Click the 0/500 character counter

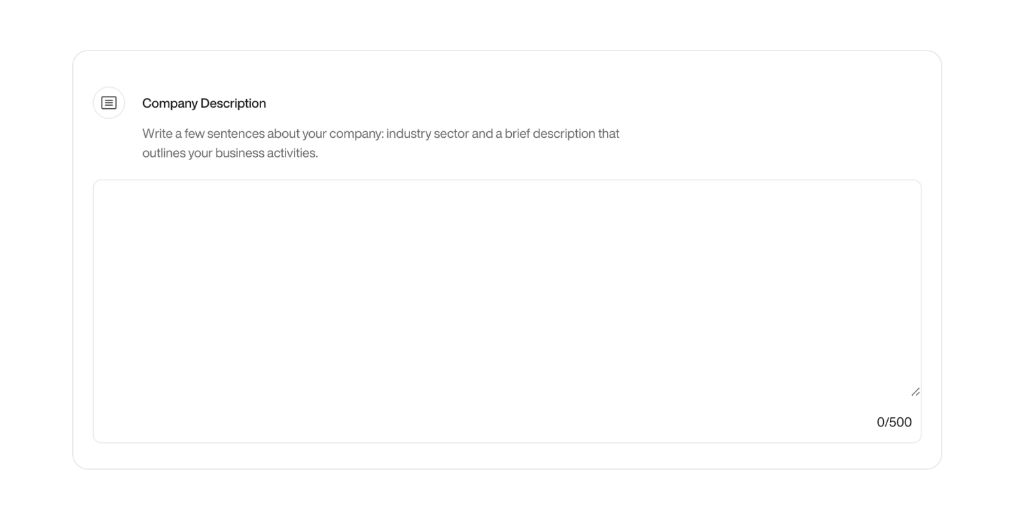[x=894, y=422]
